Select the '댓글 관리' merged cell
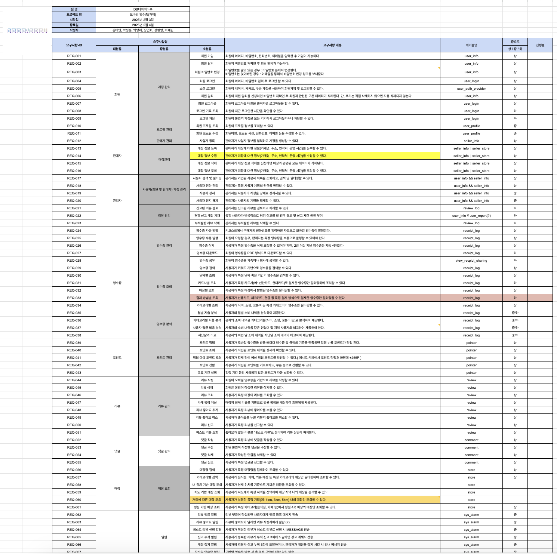Screen dimensions: 557x554 coord(164,451)
